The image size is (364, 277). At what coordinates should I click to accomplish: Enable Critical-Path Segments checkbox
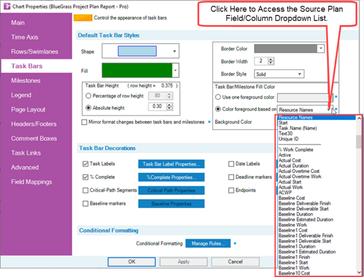coord(85,191)
